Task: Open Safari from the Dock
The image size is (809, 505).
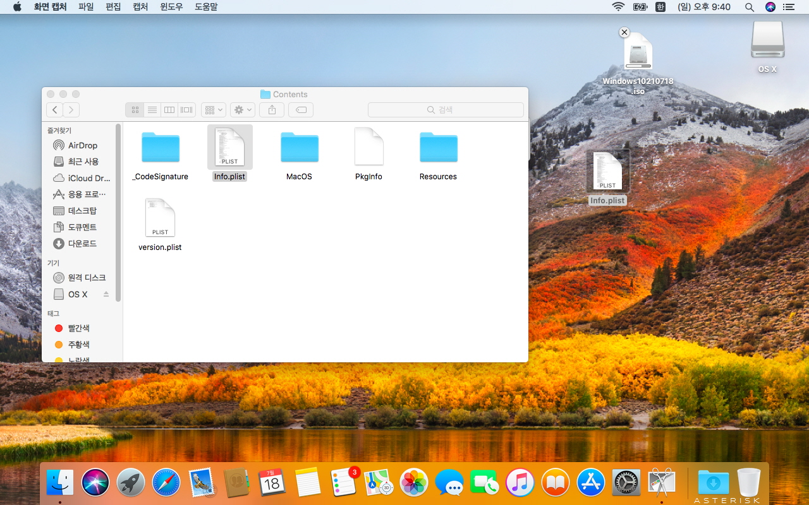Action: (166, 483)
